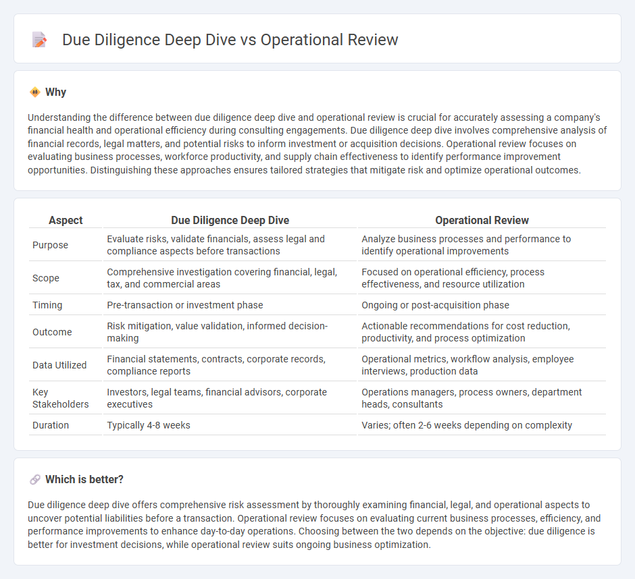
Task: Click the cell 'Operations managers, process owners, department heads...'
Action: 482,398
